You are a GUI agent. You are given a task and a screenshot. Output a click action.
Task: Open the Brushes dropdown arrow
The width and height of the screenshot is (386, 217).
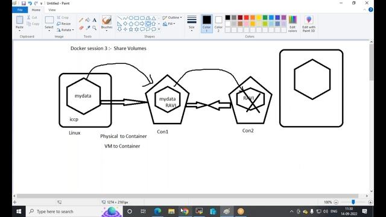click(107, 31)
